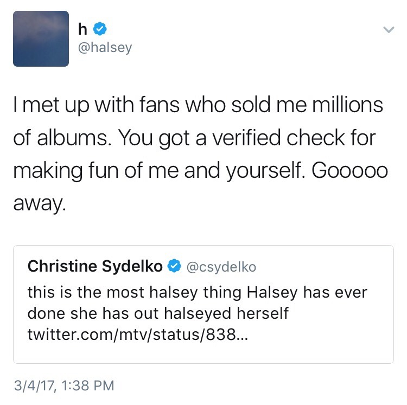Select the phrase 'verified check' in tweet

coord(278,137)
